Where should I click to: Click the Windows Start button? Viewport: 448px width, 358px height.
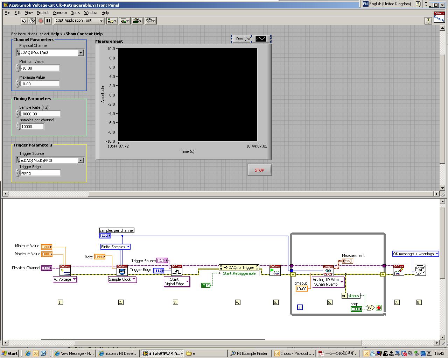[10, 353]
